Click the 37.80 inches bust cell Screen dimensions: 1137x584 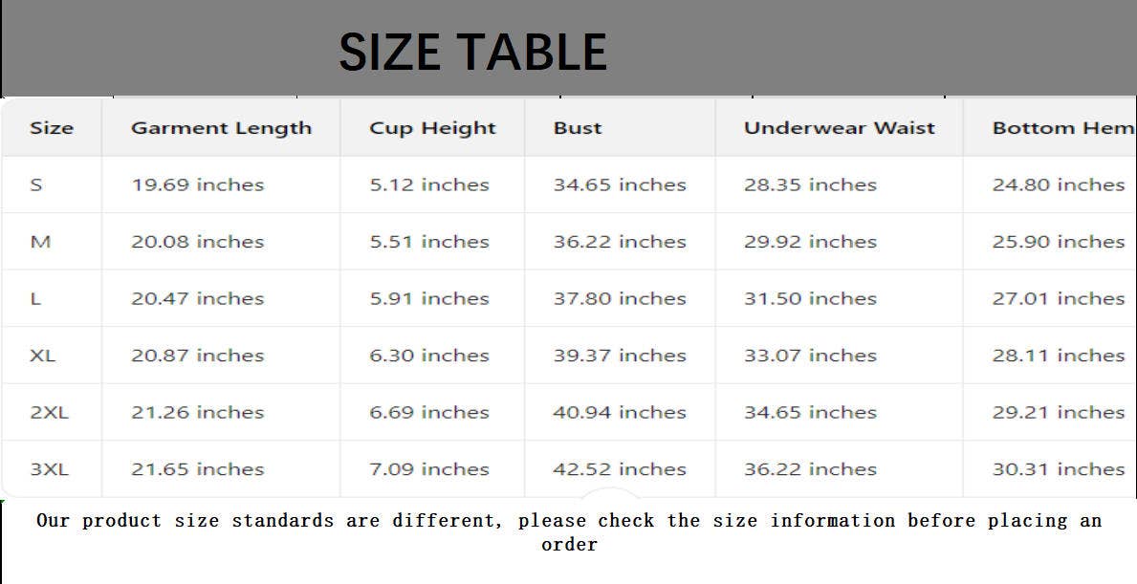[x=619, y=298]
